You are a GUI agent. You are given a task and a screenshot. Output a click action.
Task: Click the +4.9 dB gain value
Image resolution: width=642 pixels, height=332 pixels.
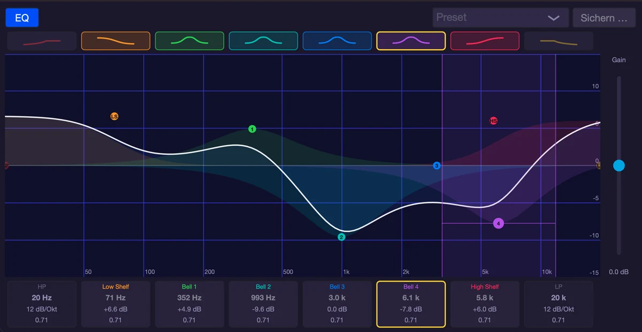pos(189,309)
